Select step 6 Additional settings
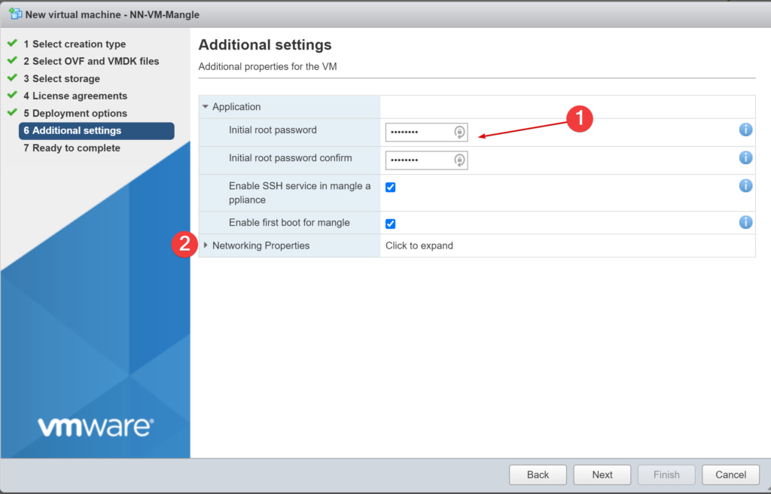The height and width of the screenshot is (494, 771). click(96, 131)
